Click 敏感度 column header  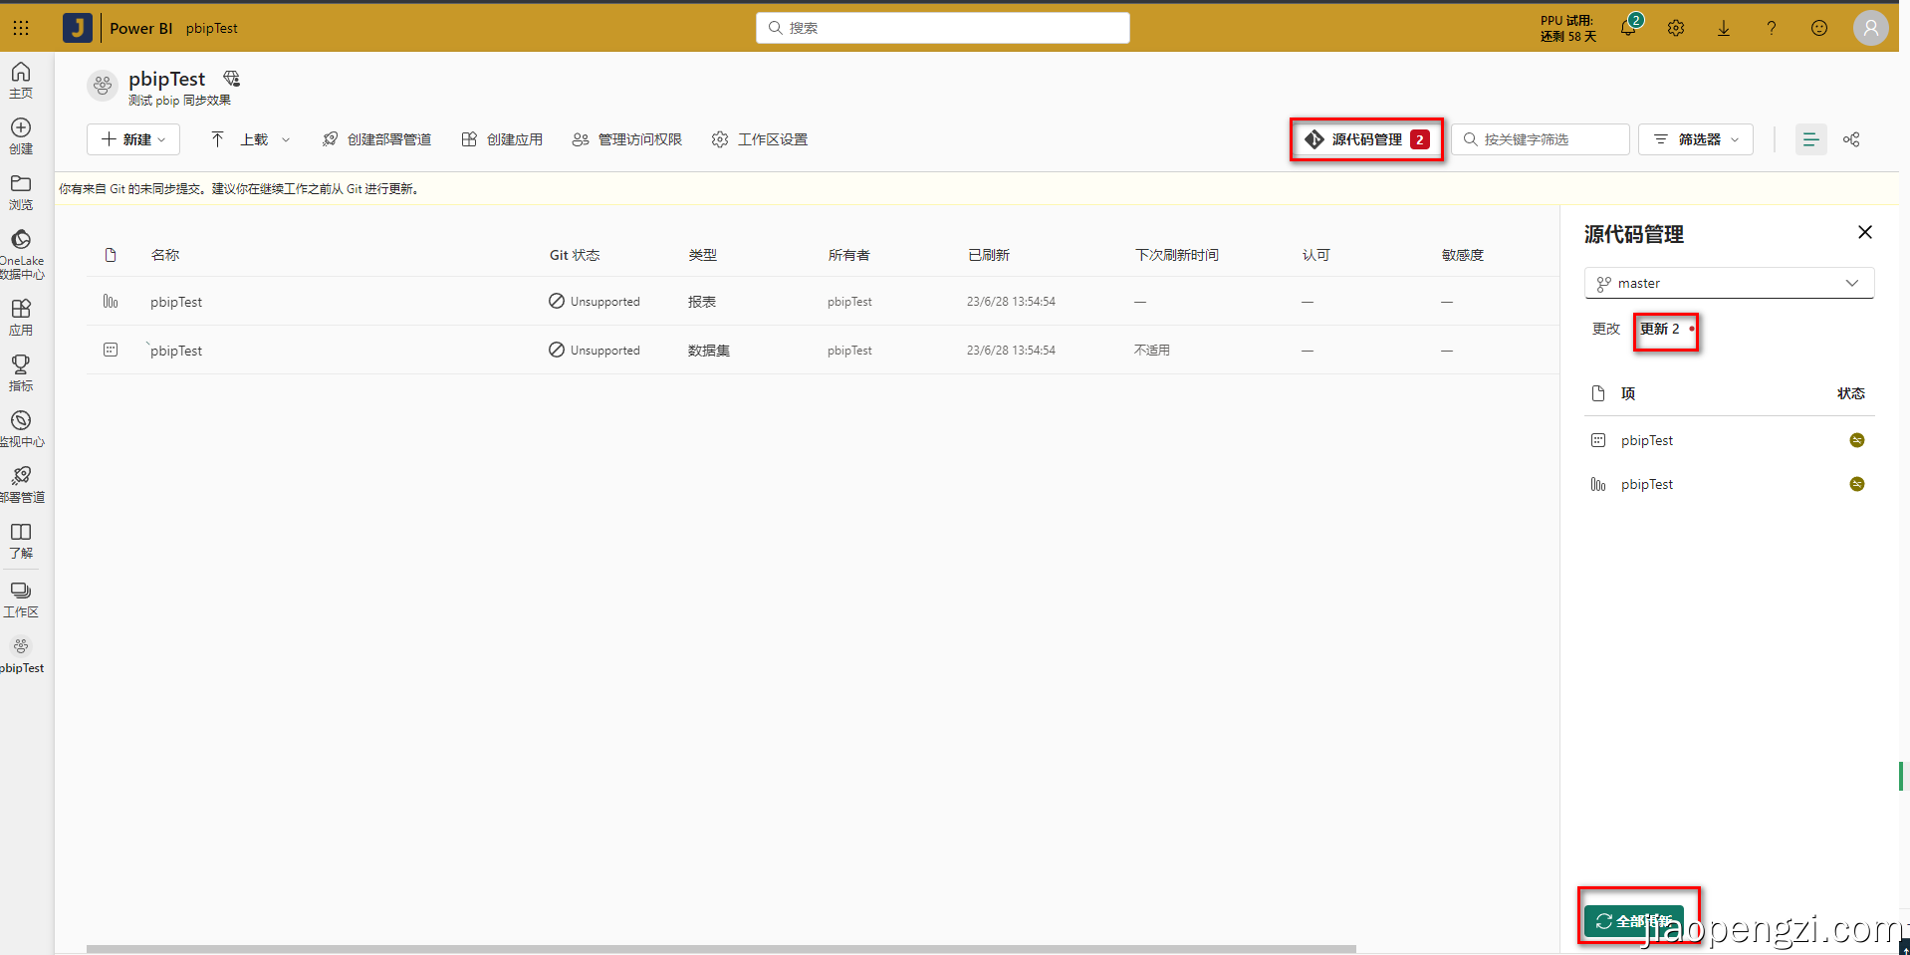click(1463, 255)
